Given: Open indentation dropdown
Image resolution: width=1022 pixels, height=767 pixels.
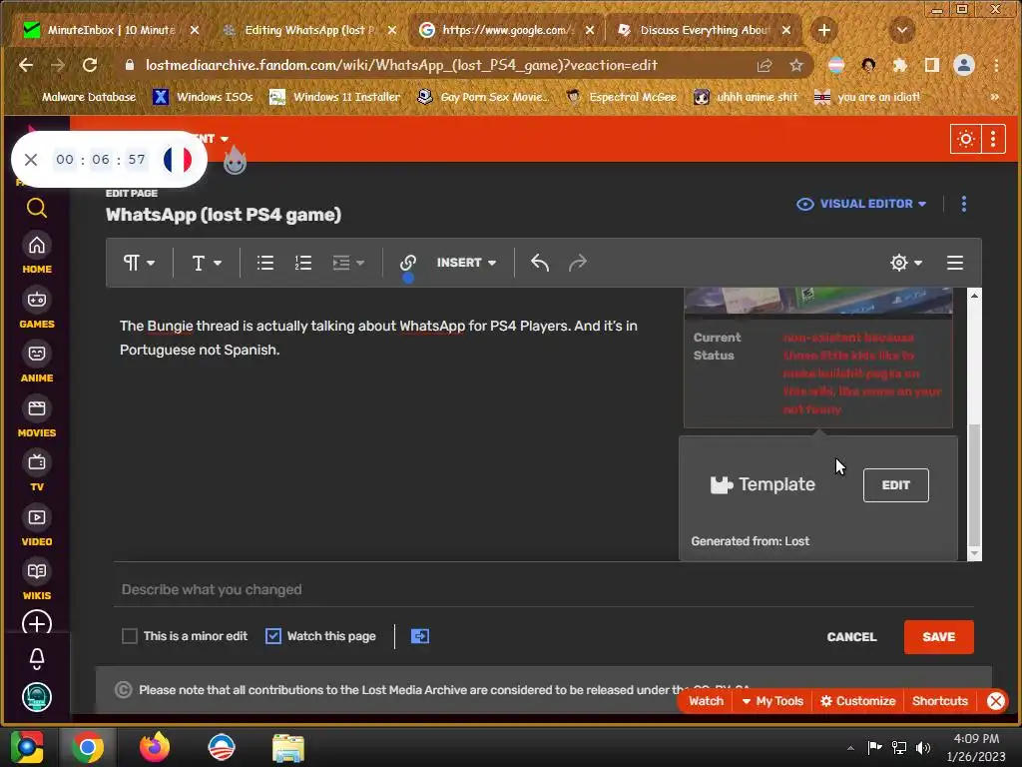Looking at the screenshot, I should [x=348, y=263].
